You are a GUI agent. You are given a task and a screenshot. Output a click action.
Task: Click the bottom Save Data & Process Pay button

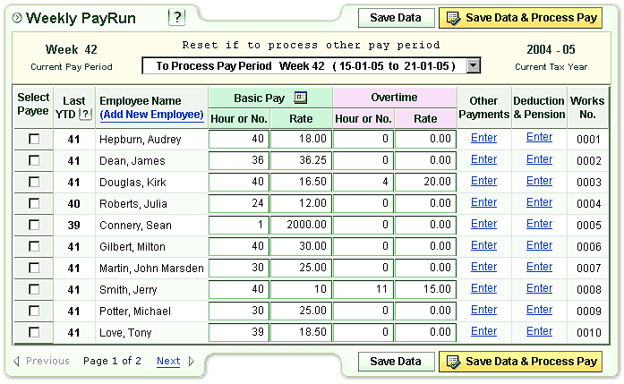tap(520, 362)
